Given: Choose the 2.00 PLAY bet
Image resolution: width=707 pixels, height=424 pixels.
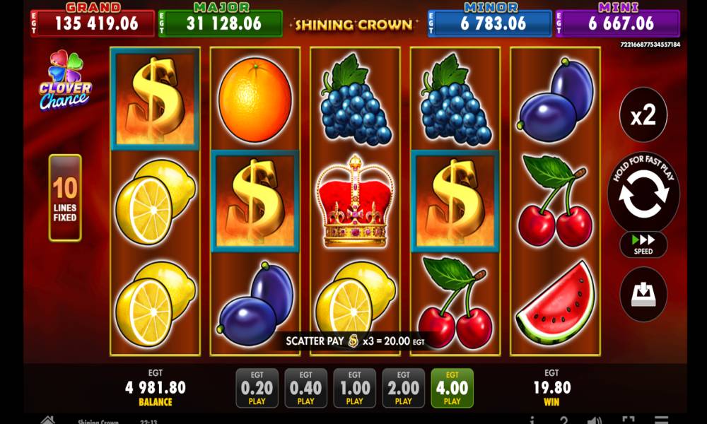Looking at the screenshot, I should (x=403, y=388).
